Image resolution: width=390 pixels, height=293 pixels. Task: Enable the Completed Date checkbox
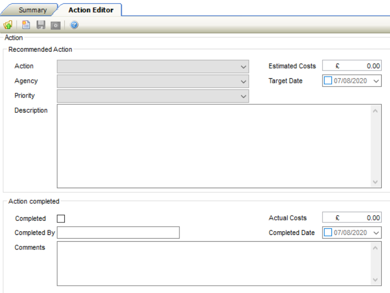[x=328, y=233]
